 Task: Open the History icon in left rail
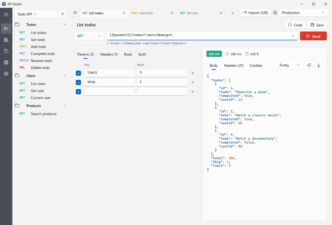(6, 51)
